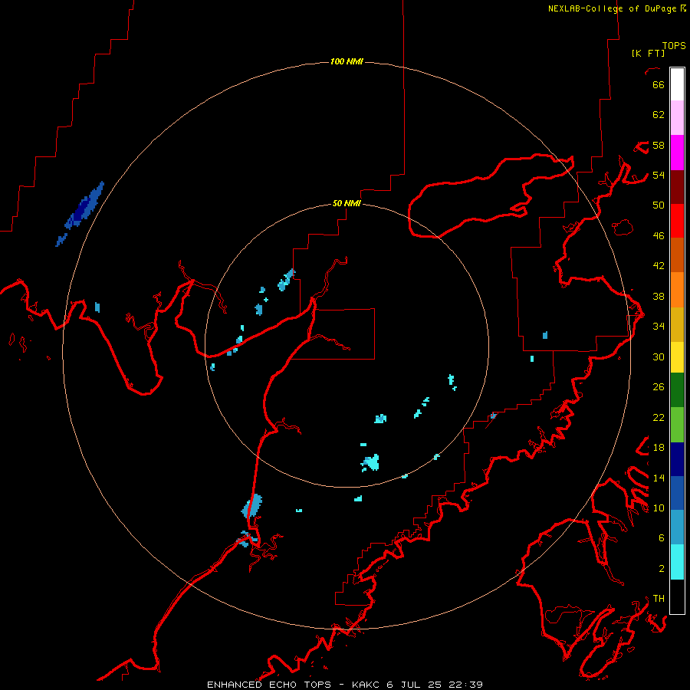Click the legend value "50"
This screenshot has width=690, height=690.
tap(659, 205)
